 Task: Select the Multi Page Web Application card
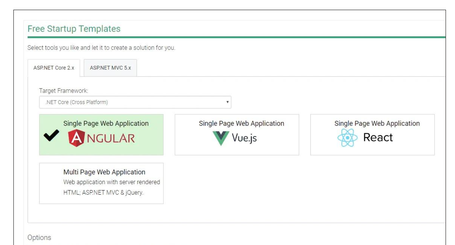click(x=101, y=183)
